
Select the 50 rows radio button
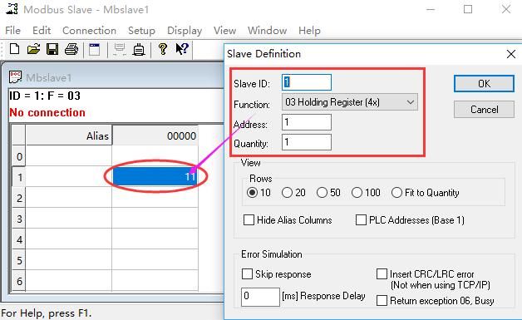tap(322, 193)
